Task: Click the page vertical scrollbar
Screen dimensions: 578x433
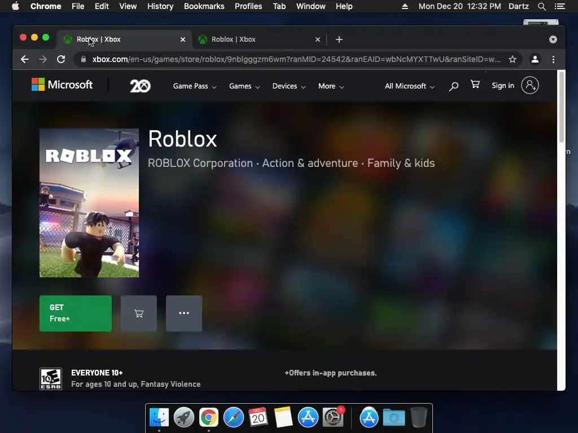Action: (x=562, y=107)
